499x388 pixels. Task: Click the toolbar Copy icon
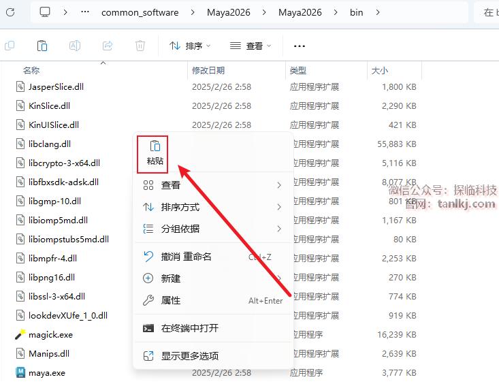point(10,46)
